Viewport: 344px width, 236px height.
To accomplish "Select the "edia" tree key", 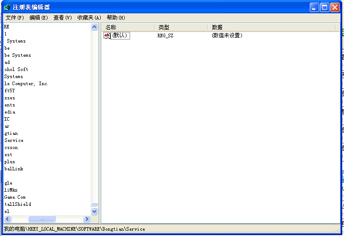I will click(10, 112).
